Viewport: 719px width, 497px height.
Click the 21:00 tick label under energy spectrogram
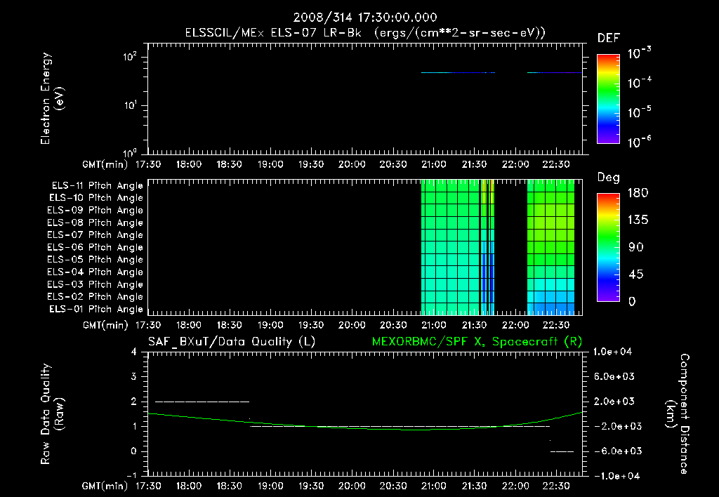pyautogui.click(x=433, y=164)
